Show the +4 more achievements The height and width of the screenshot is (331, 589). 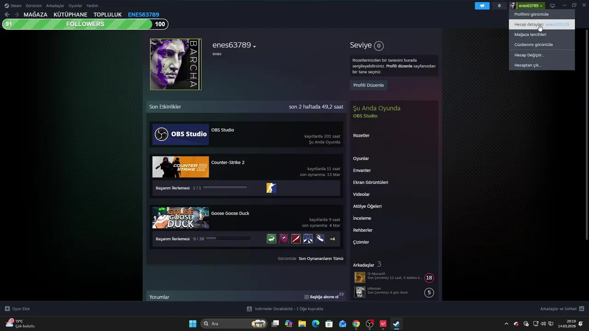tap(332, 239)
